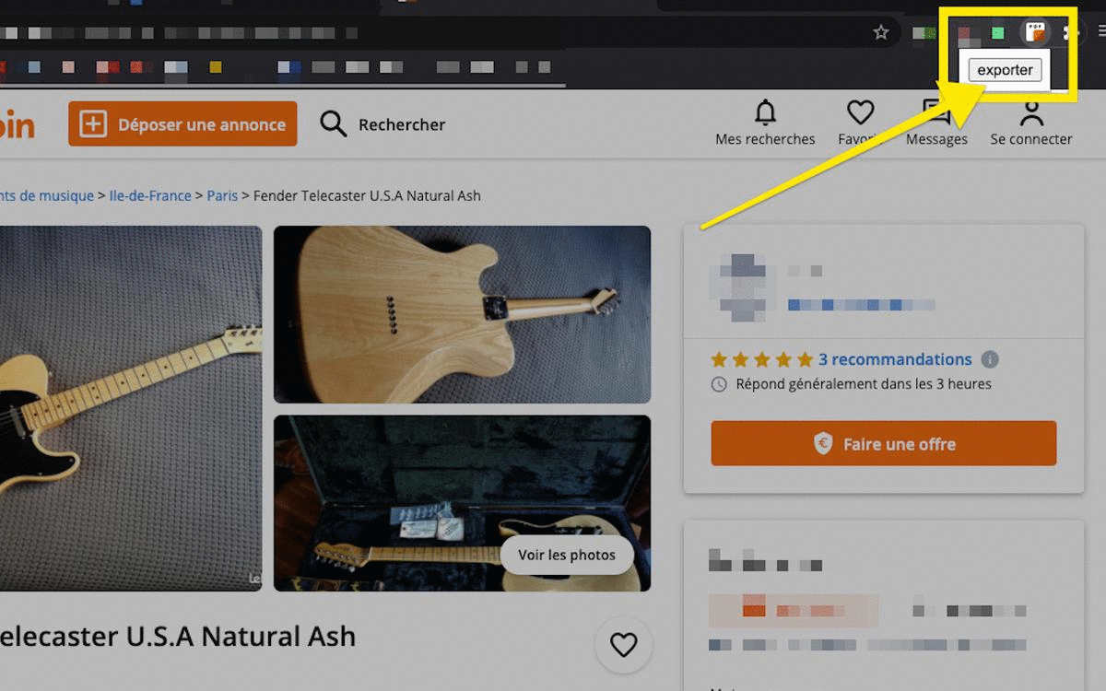Open guitar back view photo thumbnail
The image size is (1106, 691).
point(462,315)
